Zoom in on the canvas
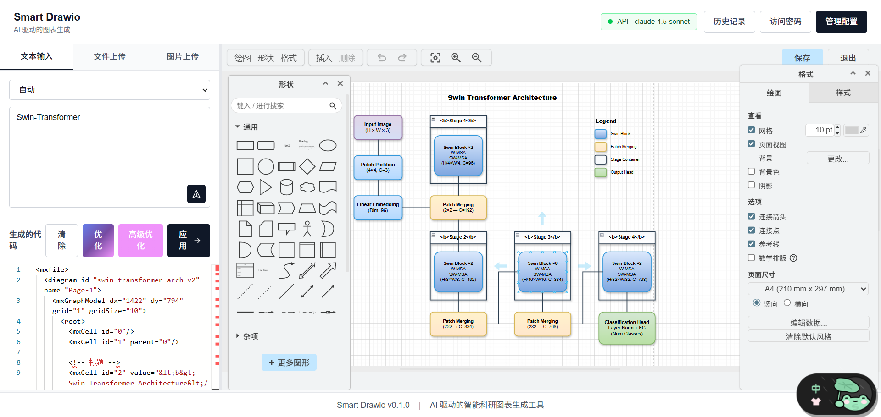 pyautogui.click(x=456, y=58)
